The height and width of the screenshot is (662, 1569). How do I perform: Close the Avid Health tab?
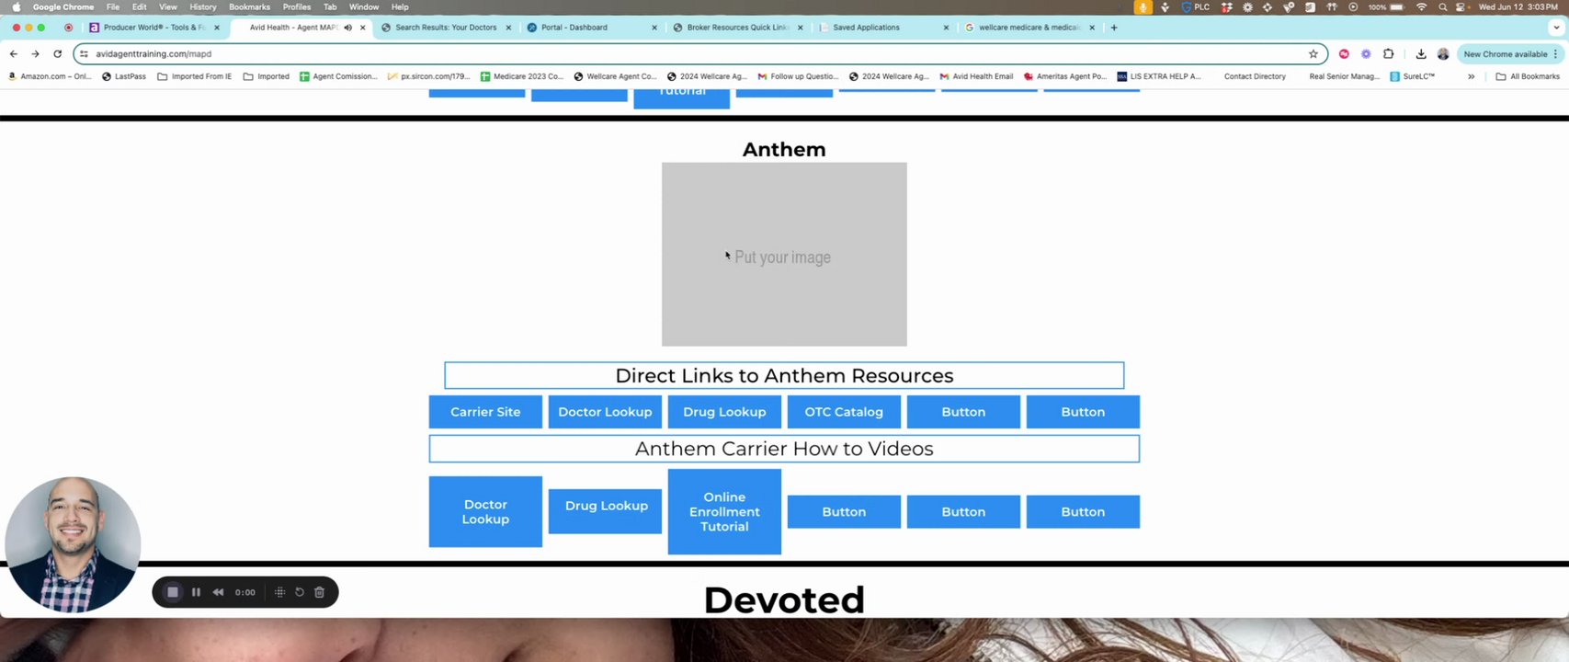tap(363, 28)
